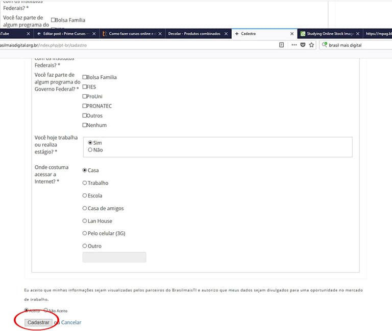Click the search engine magnifier icon
Viewport: 392px width, 331px height.
click(325, 45)
